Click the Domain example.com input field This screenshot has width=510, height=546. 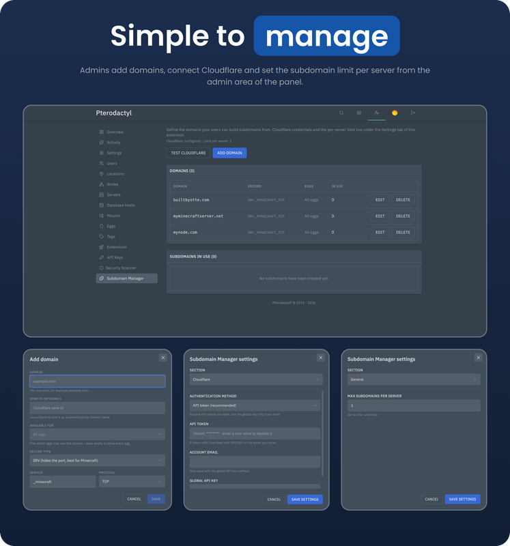pyautogui.click(x=97, y=382)
